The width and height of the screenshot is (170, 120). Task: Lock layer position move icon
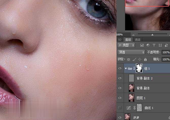140,59
